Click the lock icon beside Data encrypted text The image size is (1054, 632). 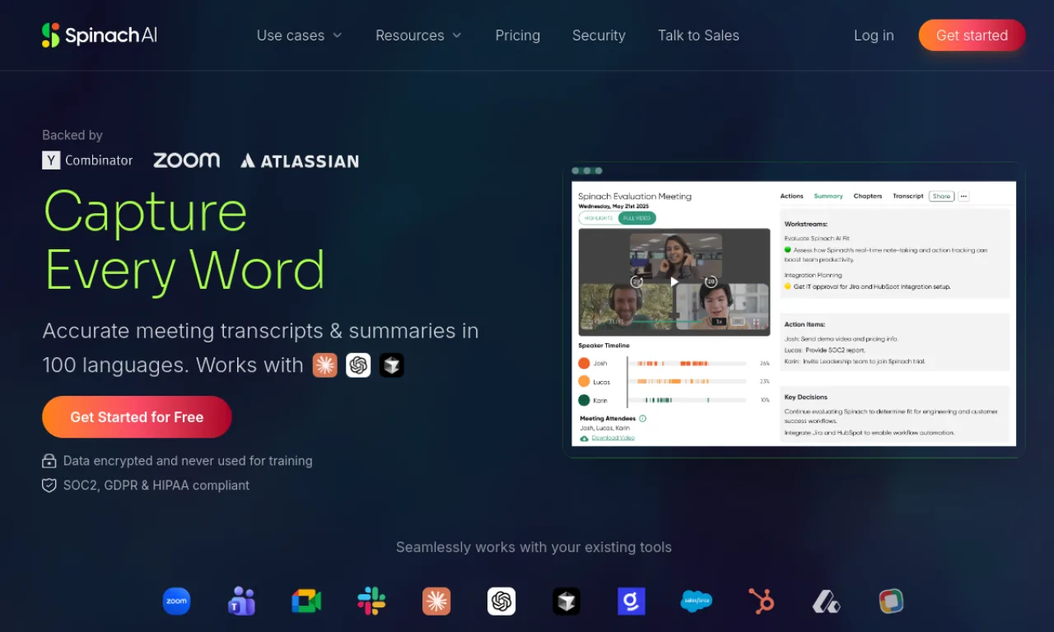49,461
